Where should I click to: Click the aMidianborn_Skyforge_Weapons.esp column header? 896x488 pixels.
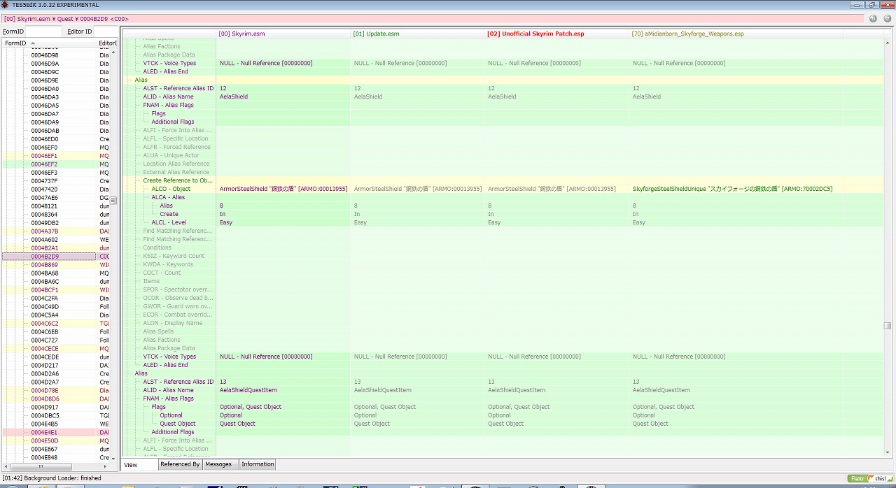(x=736, y=34)
